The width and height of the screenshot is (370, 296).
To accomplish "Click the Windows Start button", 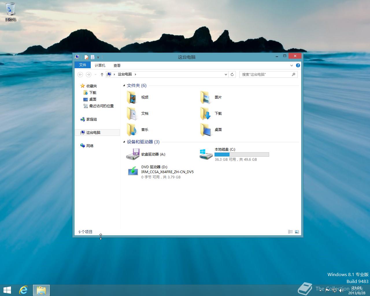I will (7, 290).
